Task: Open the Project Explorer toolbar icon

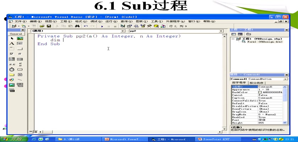Action: pos(123,26)
